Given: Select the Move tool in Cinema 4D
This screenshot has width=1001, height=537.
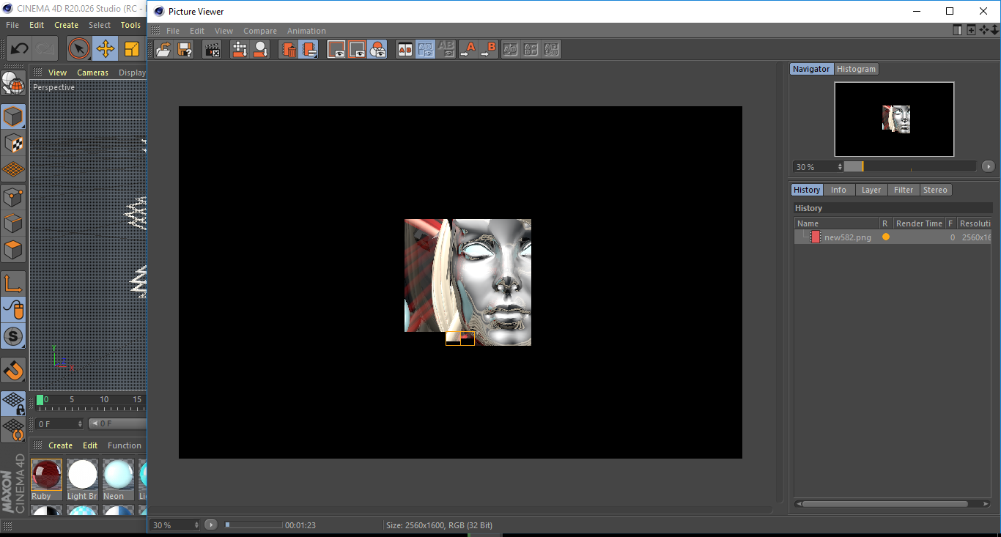Looking at the screenshot, I should pyautogui.click(x=106, y=49).
